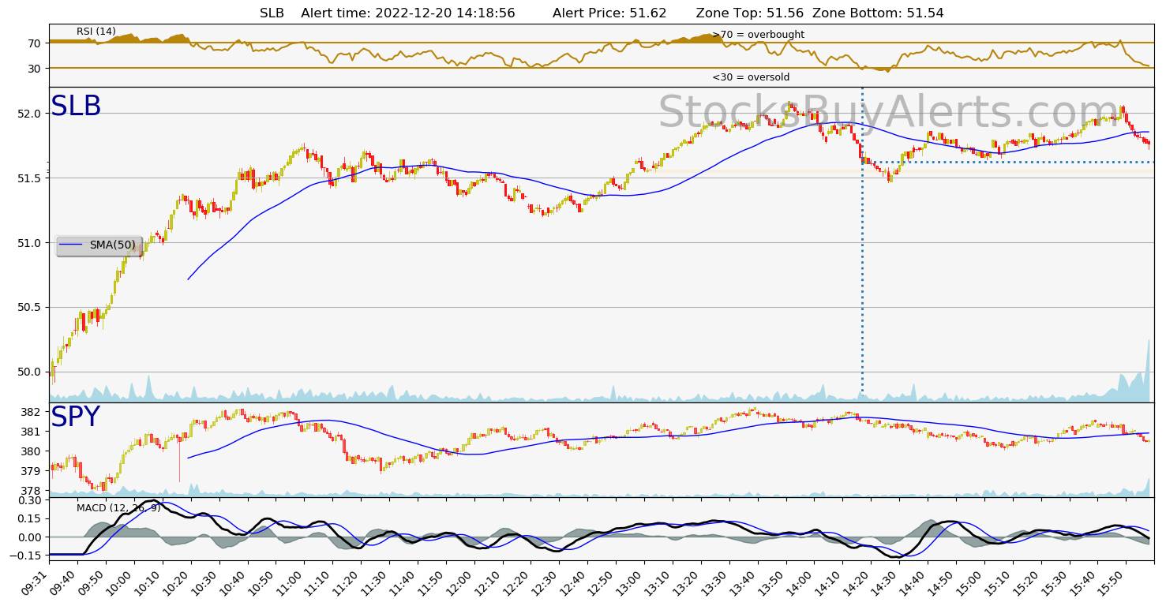This screenshot has height=606, width=1166.
Task: Click the 378 SPY axis label
Action: pos(31,492)
